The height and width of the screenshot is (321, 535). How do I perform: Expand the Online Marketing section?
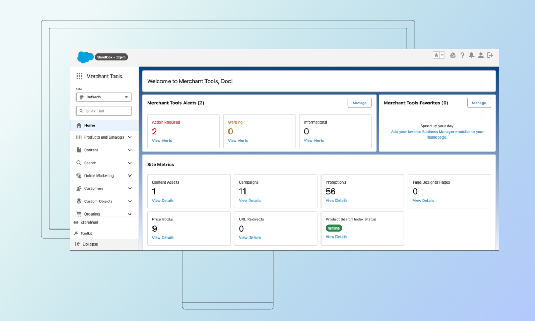[99, 175]
